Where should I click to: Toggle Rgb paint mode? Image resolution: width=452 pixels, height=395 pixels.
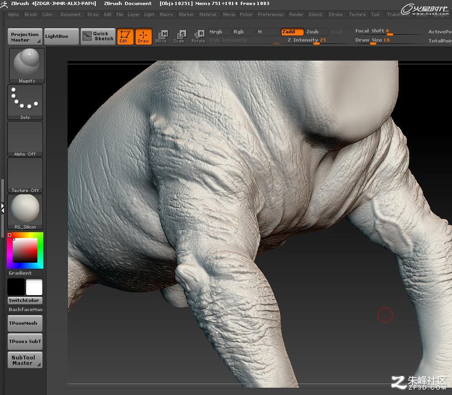243,32
